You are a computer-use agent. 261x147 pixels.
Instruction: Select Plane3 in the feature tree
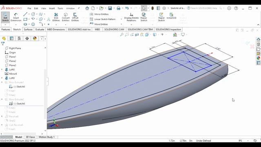[x=11, y=65]
